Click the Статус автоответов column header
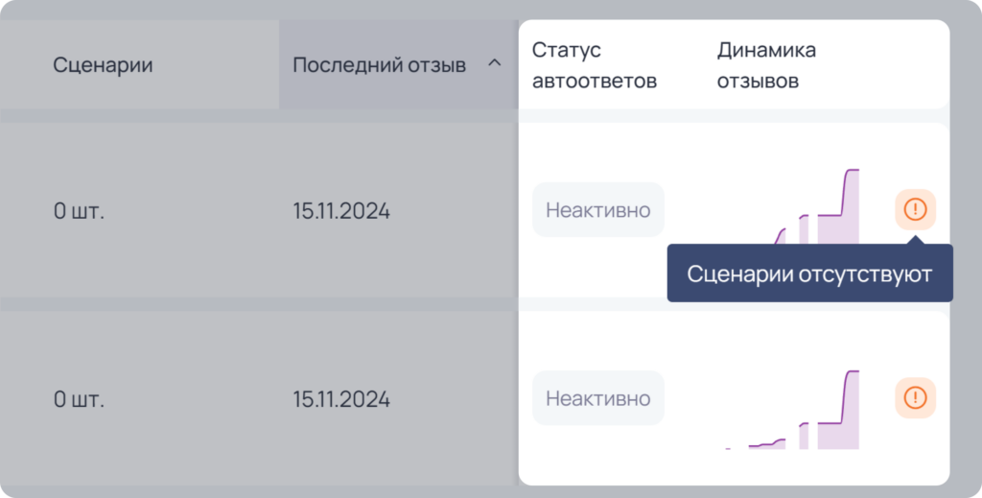 pos(595,65)
